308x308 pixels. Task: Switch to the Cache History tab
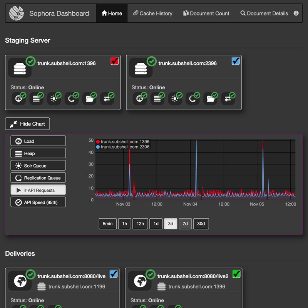152,13
